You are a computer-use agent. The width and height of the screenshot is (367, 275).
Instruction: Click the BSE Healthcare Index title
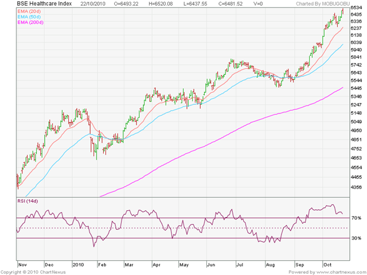44,3
